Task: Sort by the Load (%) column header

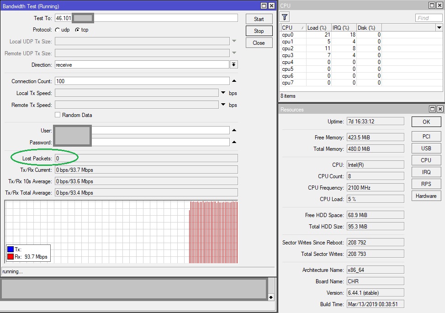Action: coord(319,27)
